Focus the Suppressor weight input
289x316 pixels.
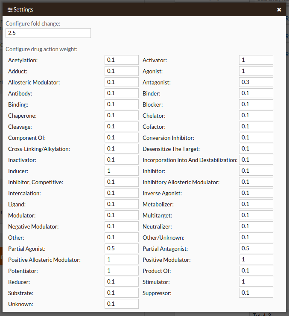tap(256, 293)
